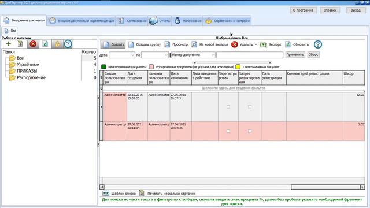Viewport: 370px width, 208px height.
Task: Click the green plus add folder icon
Action: pos(9,44)
